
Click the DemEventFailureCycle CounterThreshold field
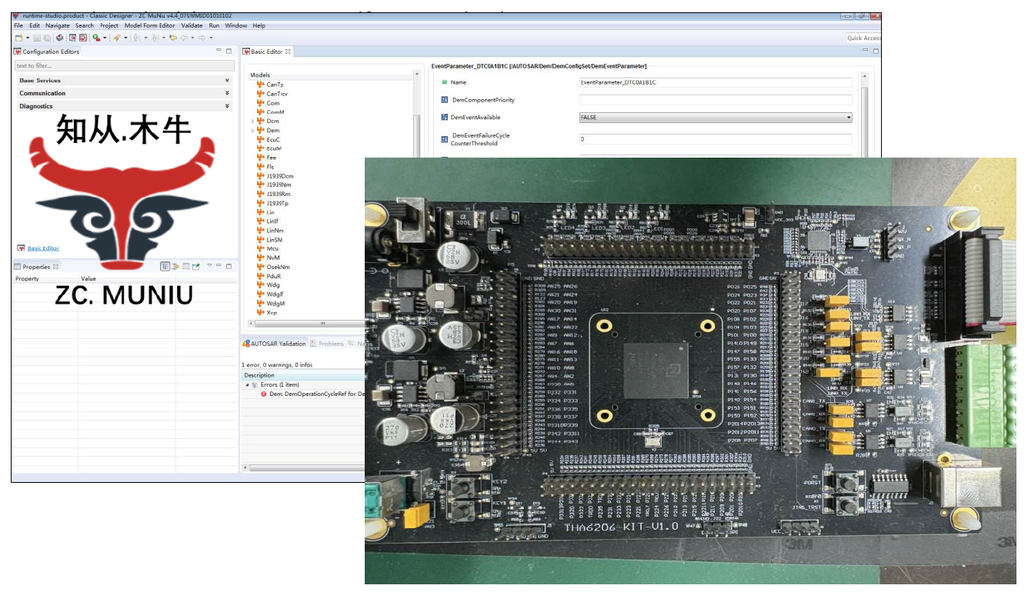coord(716,139)
